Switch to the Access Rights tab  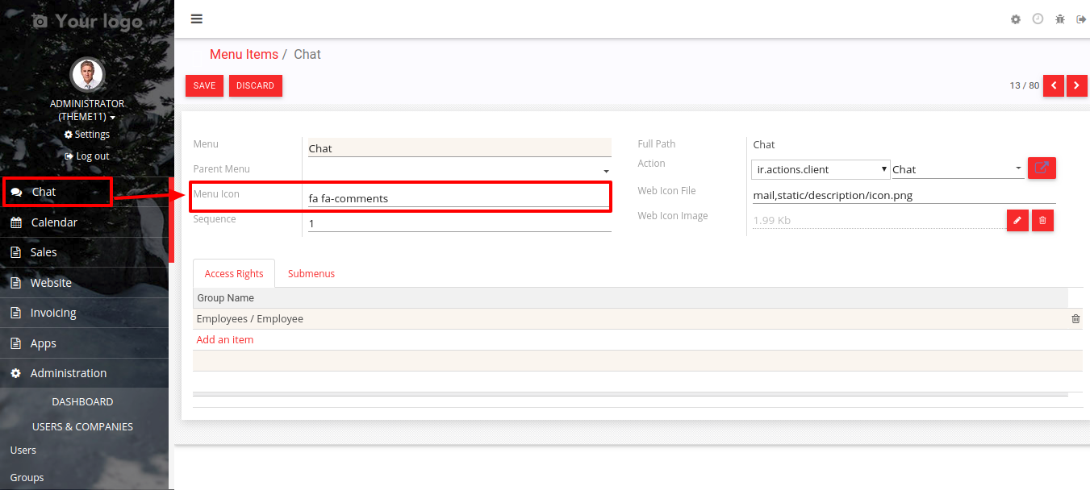click(234, 274)
